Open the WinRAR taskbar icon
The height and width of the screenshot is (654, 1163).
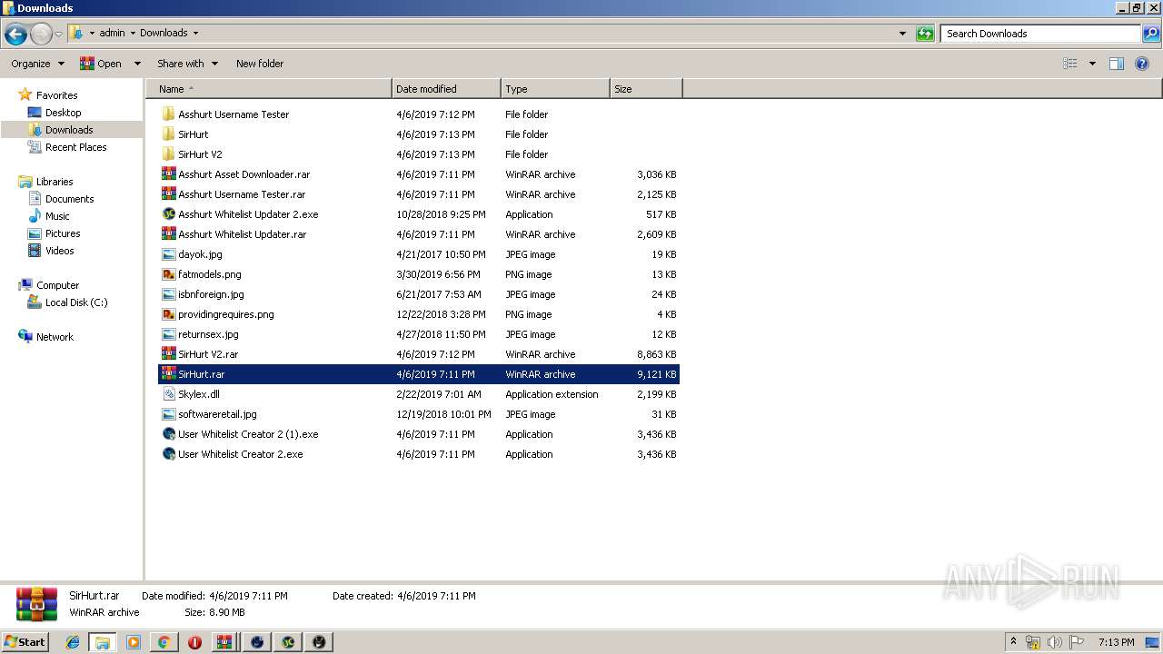(225, 642)
